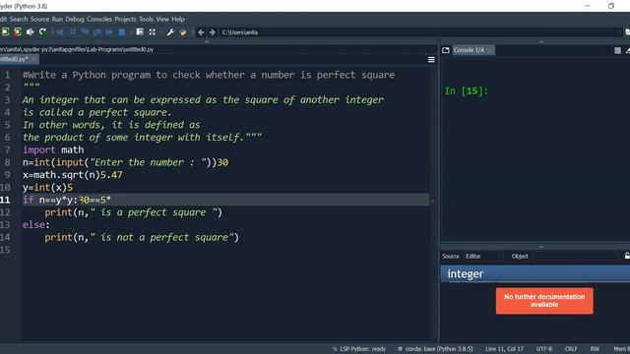Click Run cell and advance icon
Image resolution: width=630 pixels, height=354 pixels.
[x=18, y=32]
